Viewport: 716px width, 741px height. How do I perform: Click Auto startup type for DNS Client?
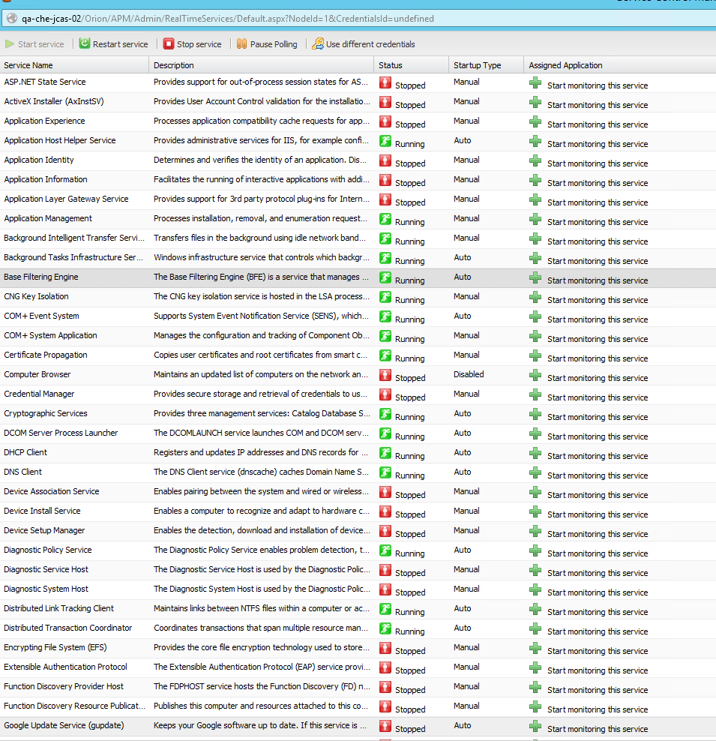point(463,472)
